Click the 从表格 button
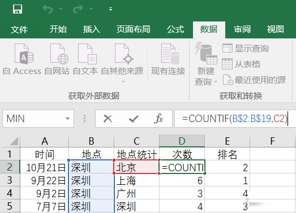 click(x=241, y=64)
